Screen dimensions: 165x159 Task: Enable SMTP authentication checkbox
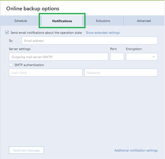coord(11,65)
